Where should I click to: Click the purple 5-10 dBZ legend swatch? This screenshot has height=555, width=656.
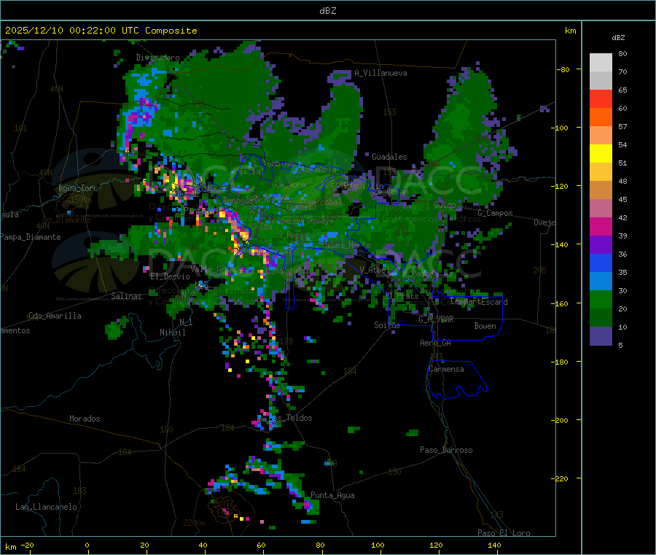(x=601, y=336)
